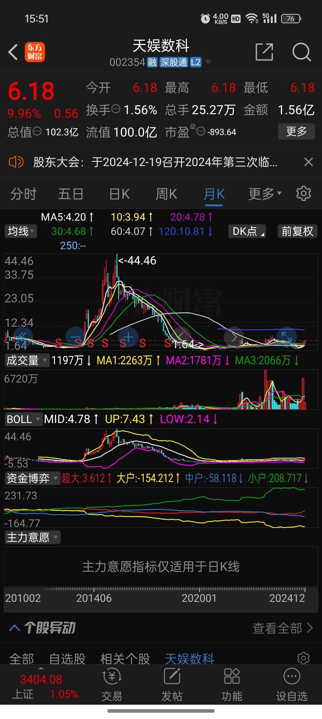This screenshot has height=719, width=322.
Task: Expand dropdown arrow beside stock code
Action: (x=208, y=62)
